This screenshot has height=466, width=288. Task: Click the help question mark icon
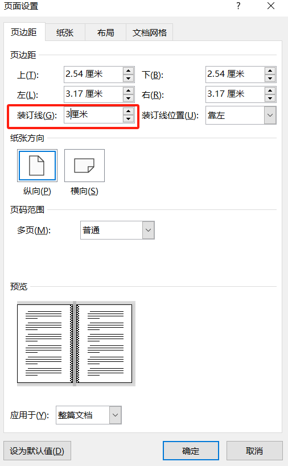[x=238, y=6]
